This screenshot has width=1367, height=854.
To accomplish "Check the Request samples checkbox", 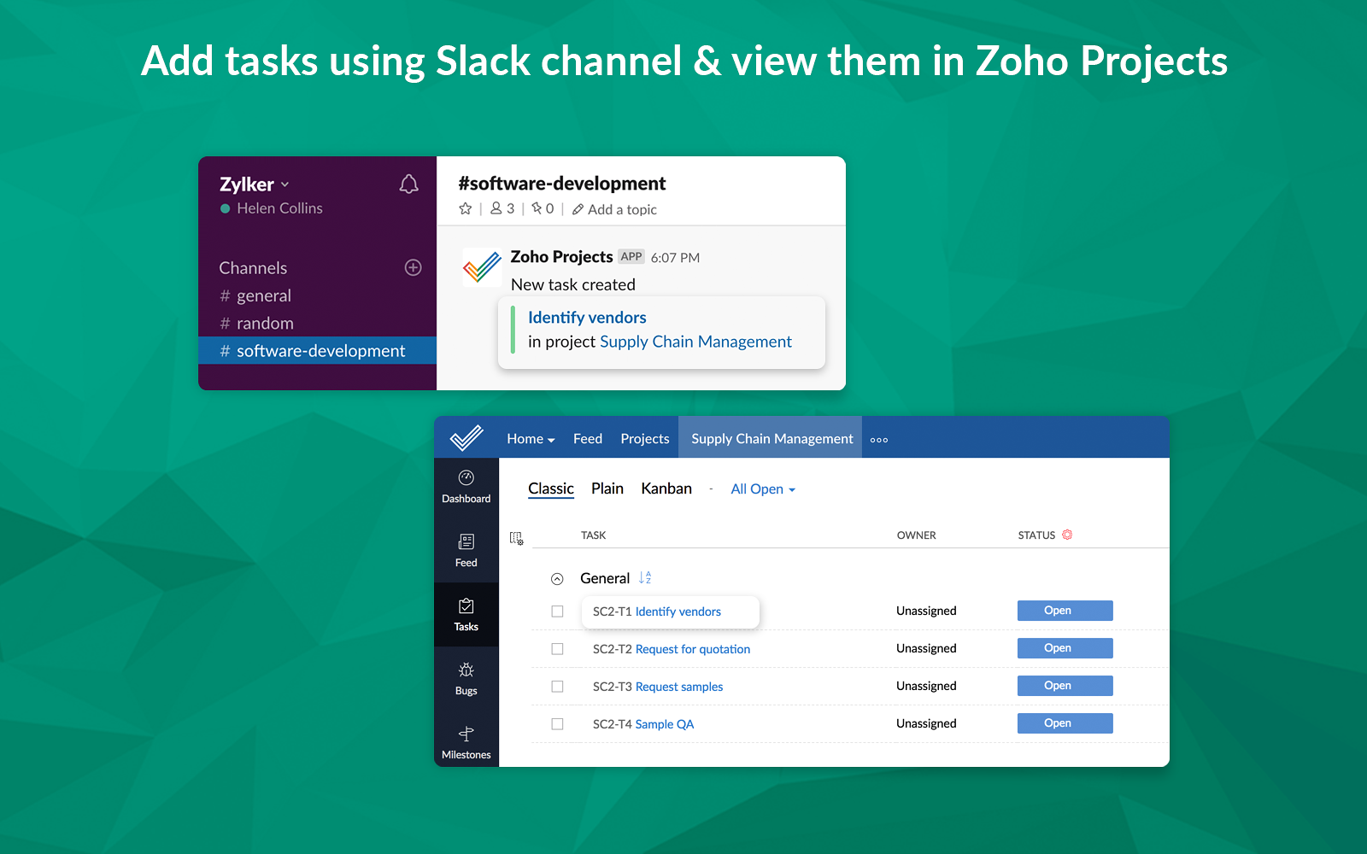I will pos(557,687).
